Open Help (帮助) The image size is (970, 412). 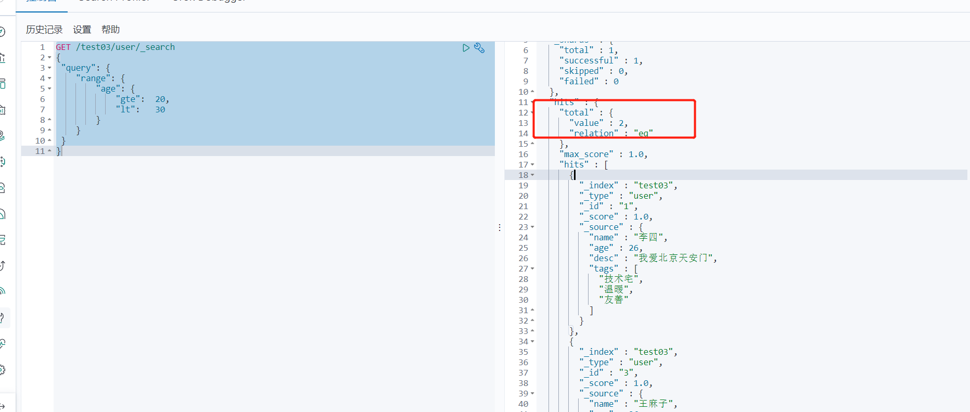(110, 30)
